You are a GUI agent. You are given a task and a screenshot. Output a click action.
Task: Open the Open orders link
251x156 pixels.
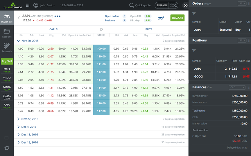[112, 16]
